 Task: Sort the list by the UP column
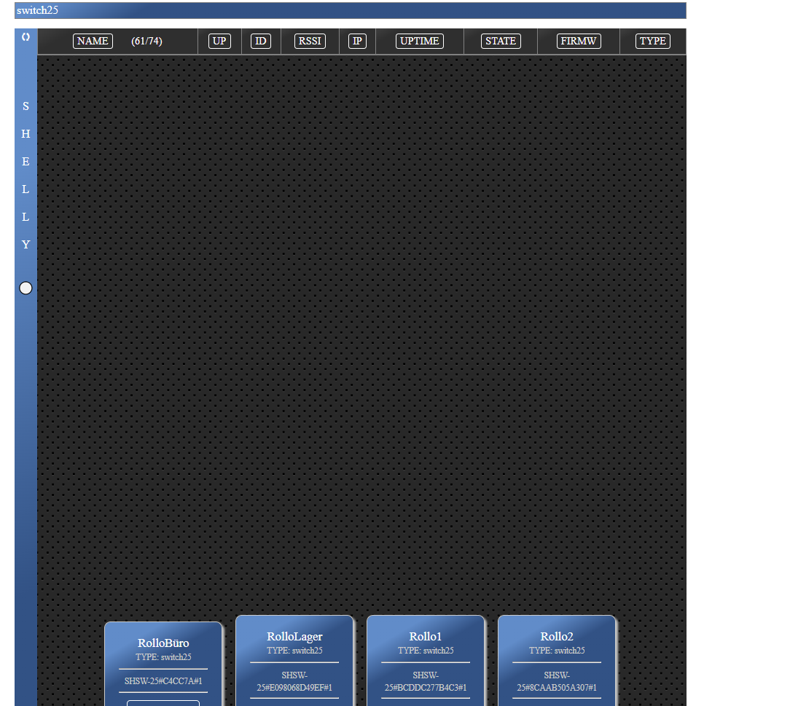pyautogui.click(x=219, y=41)
